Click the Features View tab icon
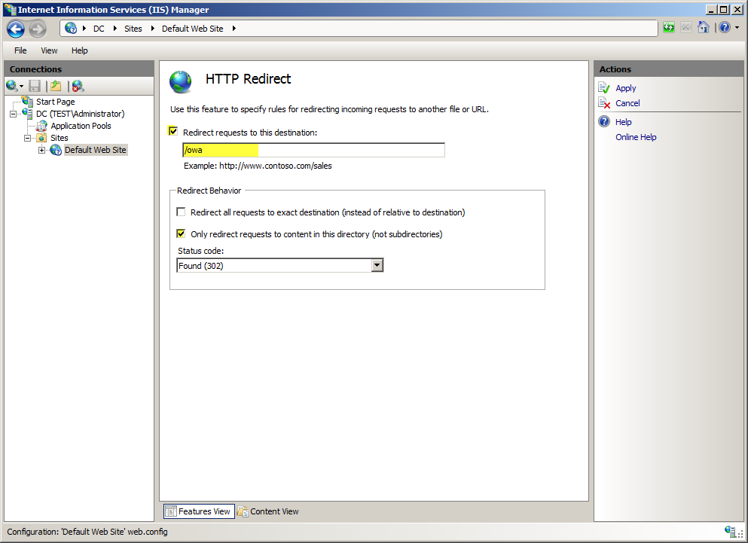Image resolution: width=748 pixels, height=543 pixels. (171, 511)
